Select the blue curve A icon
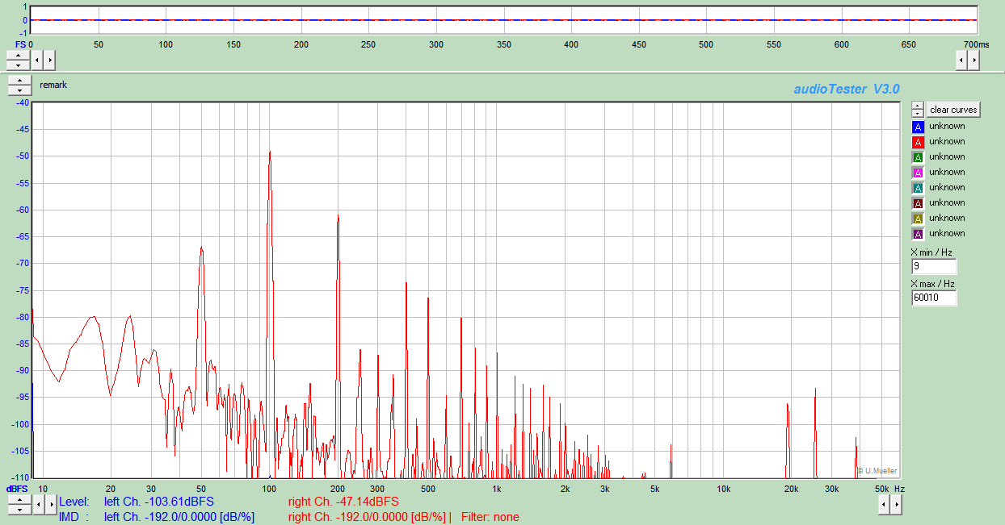The image size is (1005, 525). [918, 127]
